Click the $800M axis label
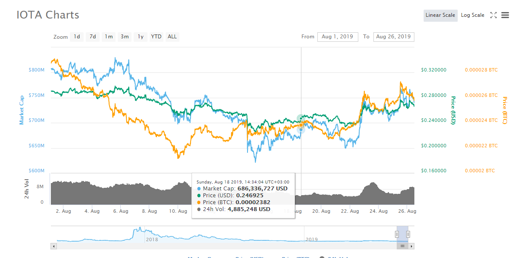Viewport: 517px width, 258px height. [x=36, y=70]
